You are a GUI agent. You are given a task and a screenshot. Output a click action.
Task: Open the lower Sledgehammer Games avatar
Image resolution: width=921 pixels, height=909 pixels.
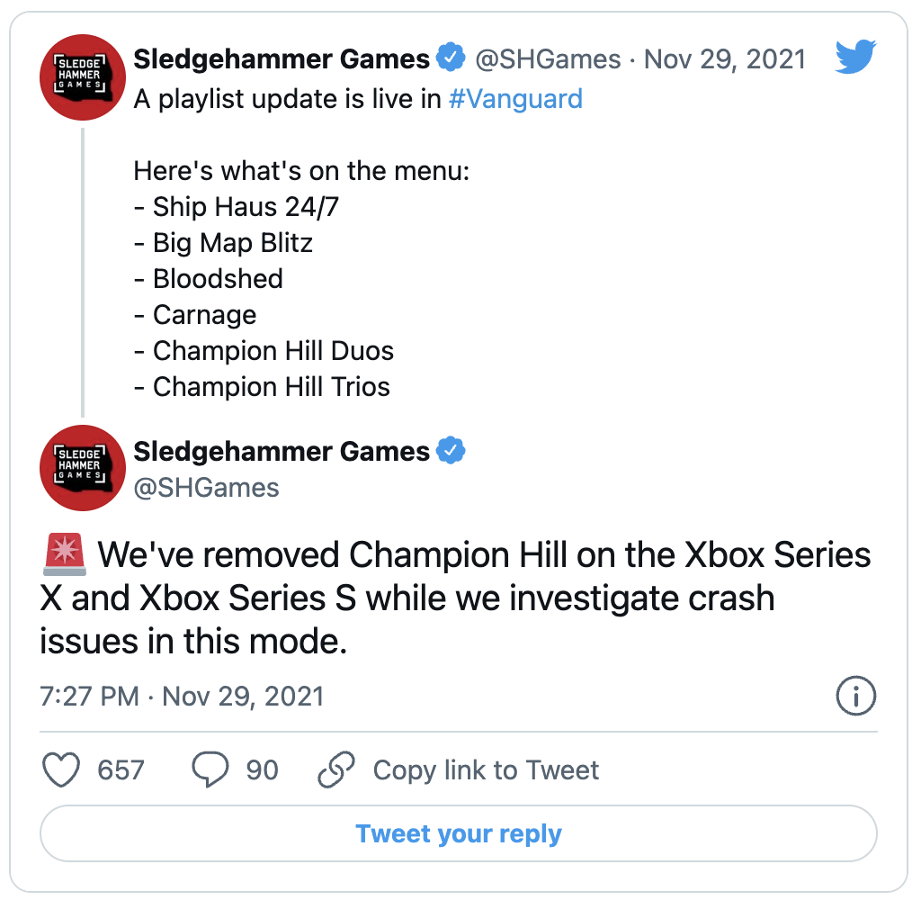tap(82, 468)
